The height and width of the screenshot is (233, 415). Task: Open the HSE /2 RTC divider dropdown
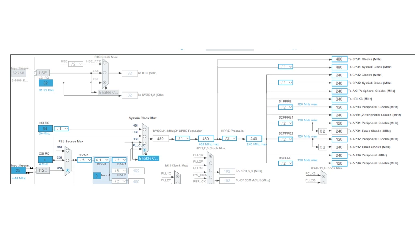[x=76, y=64]
